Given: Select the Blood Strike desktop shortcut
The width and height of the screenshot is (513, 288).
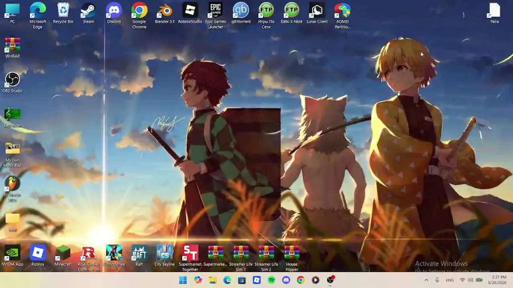Looking at the screenshot, I should coord(114,256).
